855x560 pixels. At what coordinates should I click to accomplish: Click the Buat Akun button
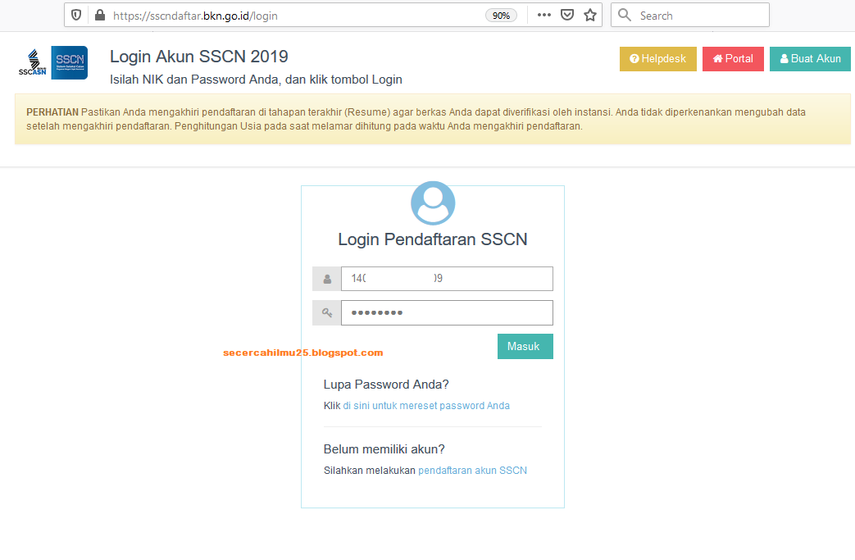click(810, 59)
